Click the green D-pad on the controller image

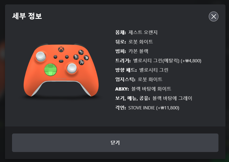pyautogui.click(x=50, y=70)
